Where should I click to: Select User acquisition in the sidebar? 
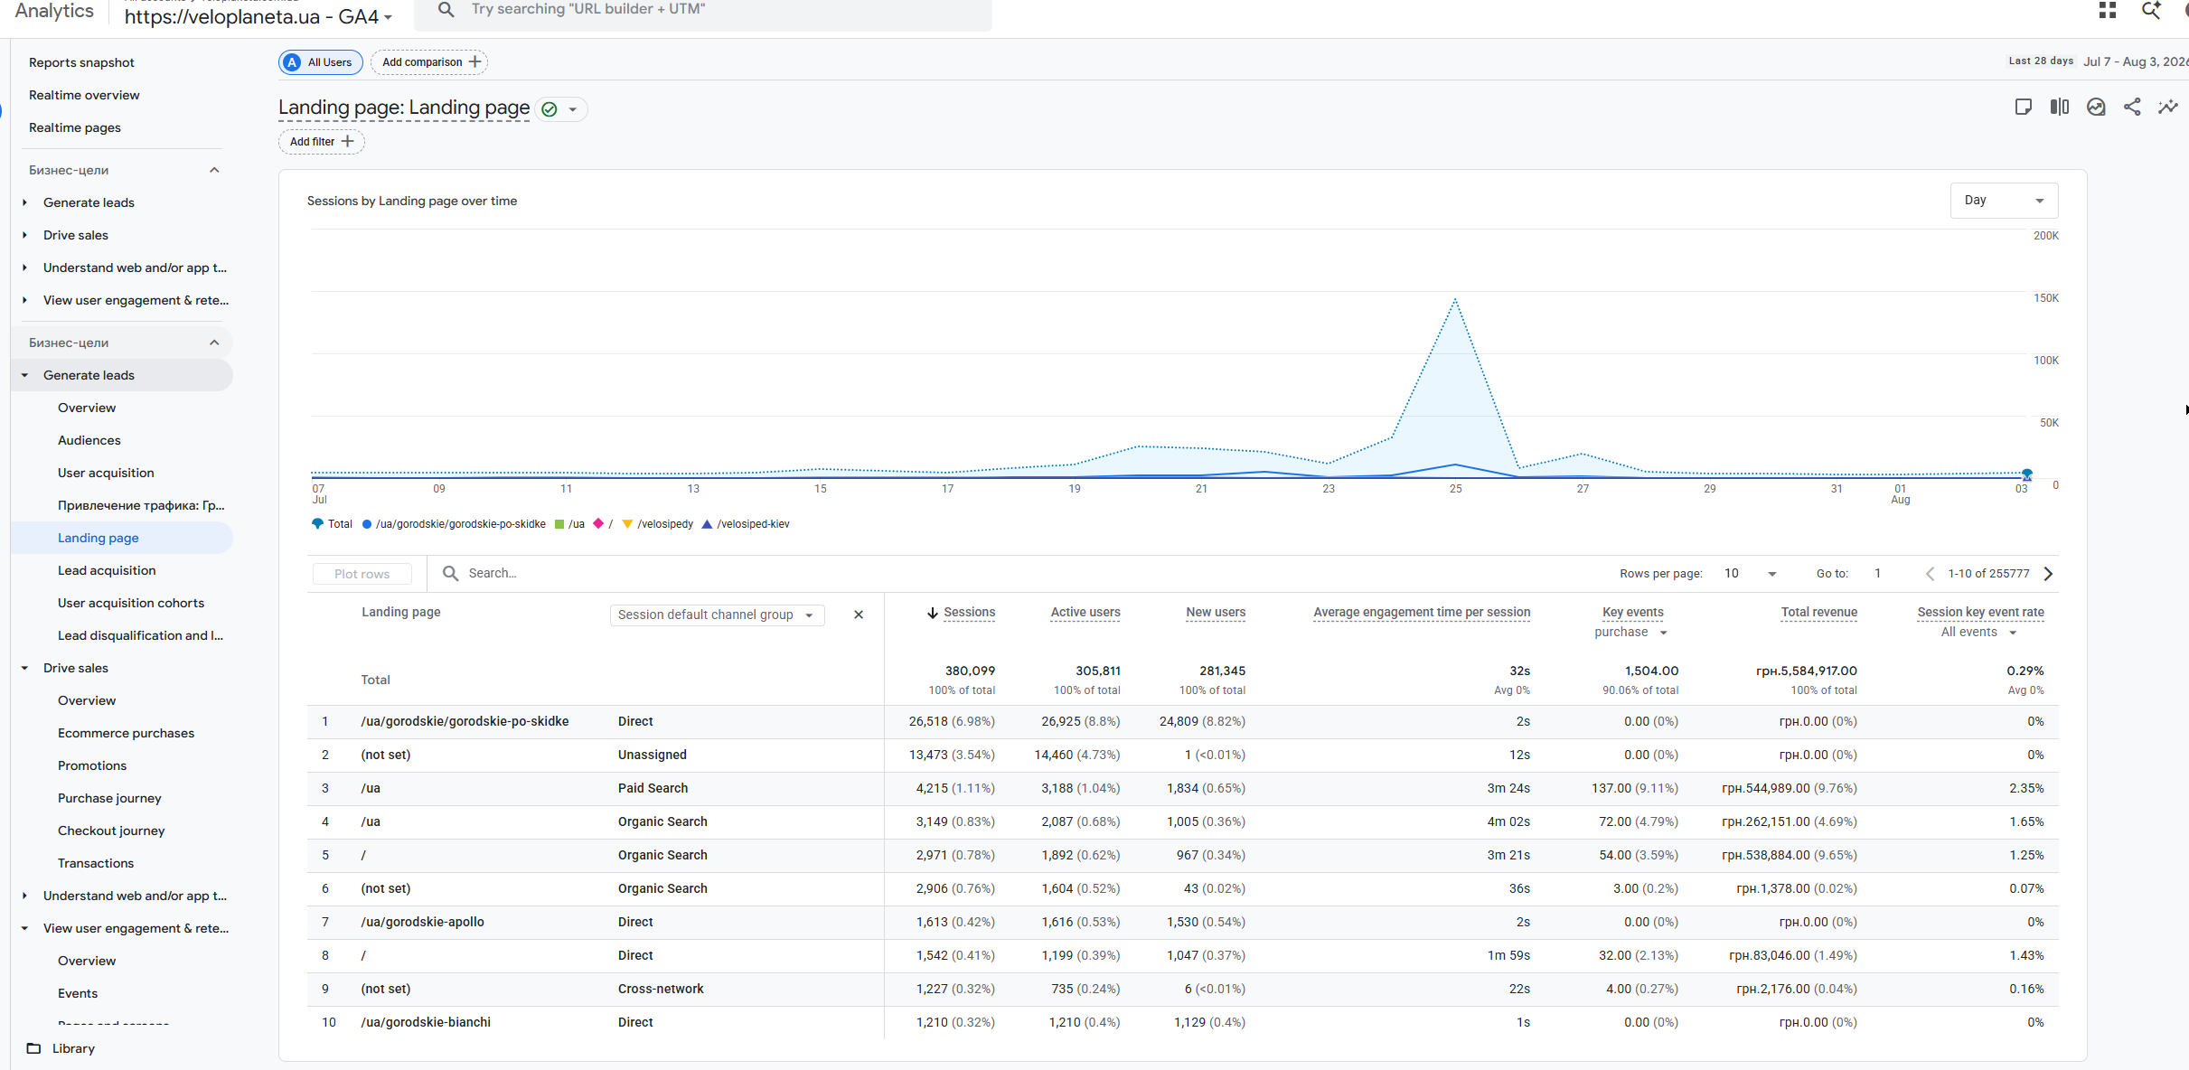(x=106, y=473)
